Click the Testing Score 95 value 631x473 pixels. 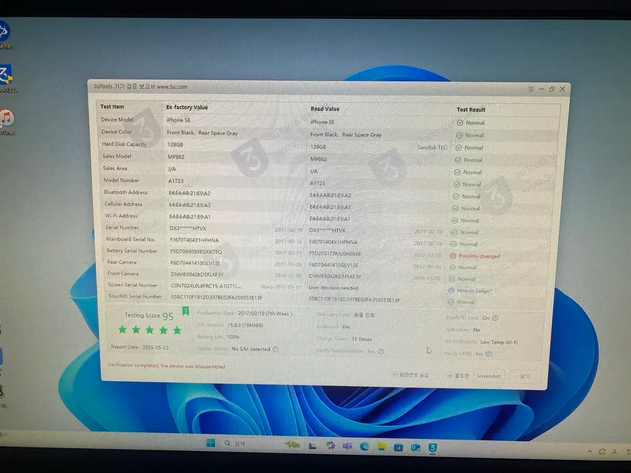point(168,316)
